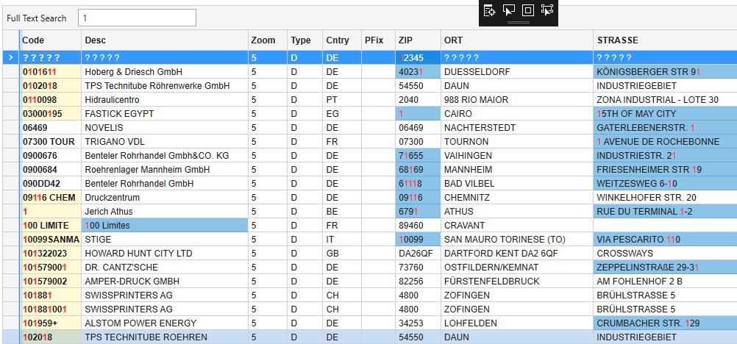Screen dimensions: 737x344
Task: Select CRUMBACHER STR. 129 street cell
Action: [665, 323]
